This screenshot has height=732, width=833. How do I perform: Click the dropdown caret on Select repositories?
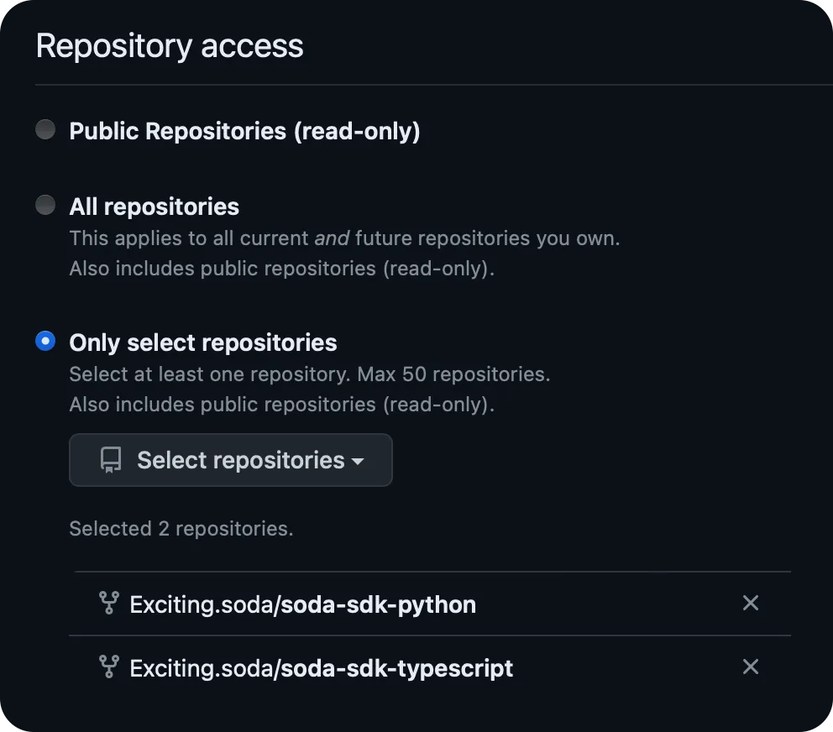click(359, 462)
